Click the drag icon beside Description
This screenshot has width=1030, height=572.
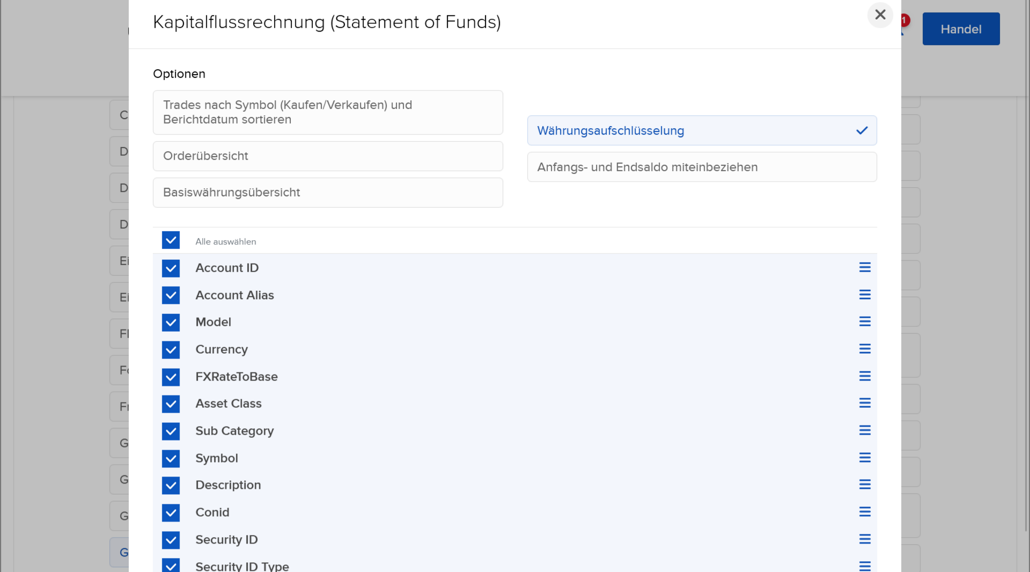coord(865,485)
